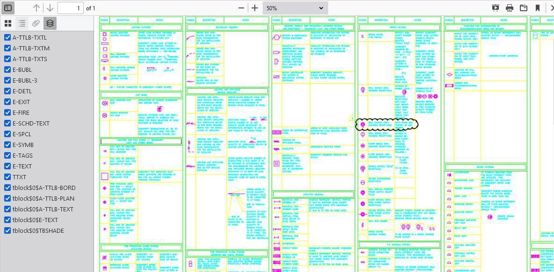Switch to presentation mode
Screen dimensions: 554x272
496,8
